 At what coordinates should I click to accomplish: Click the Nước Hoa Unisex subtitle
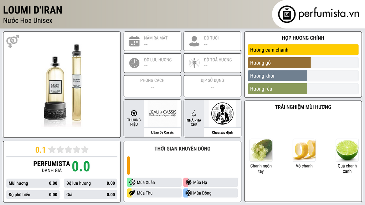(x=28, y=20)
